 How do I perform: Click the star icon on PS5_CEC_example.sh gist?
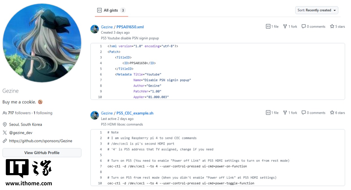click(332, 113)
